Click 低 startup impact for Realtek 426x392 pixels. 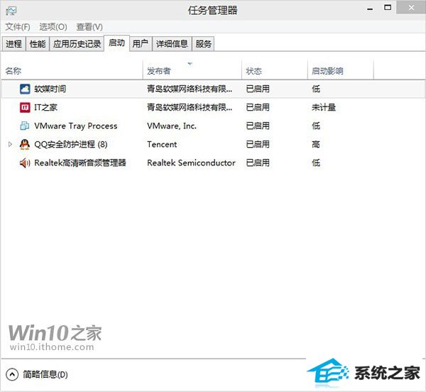(316, 163)
